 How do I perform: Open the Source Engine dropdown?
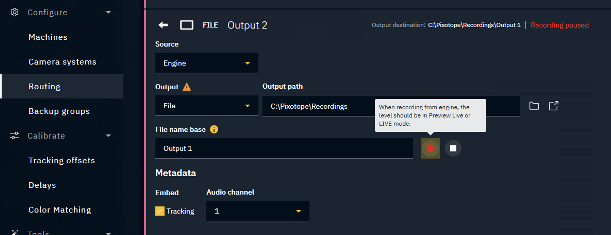click(207, 63)
